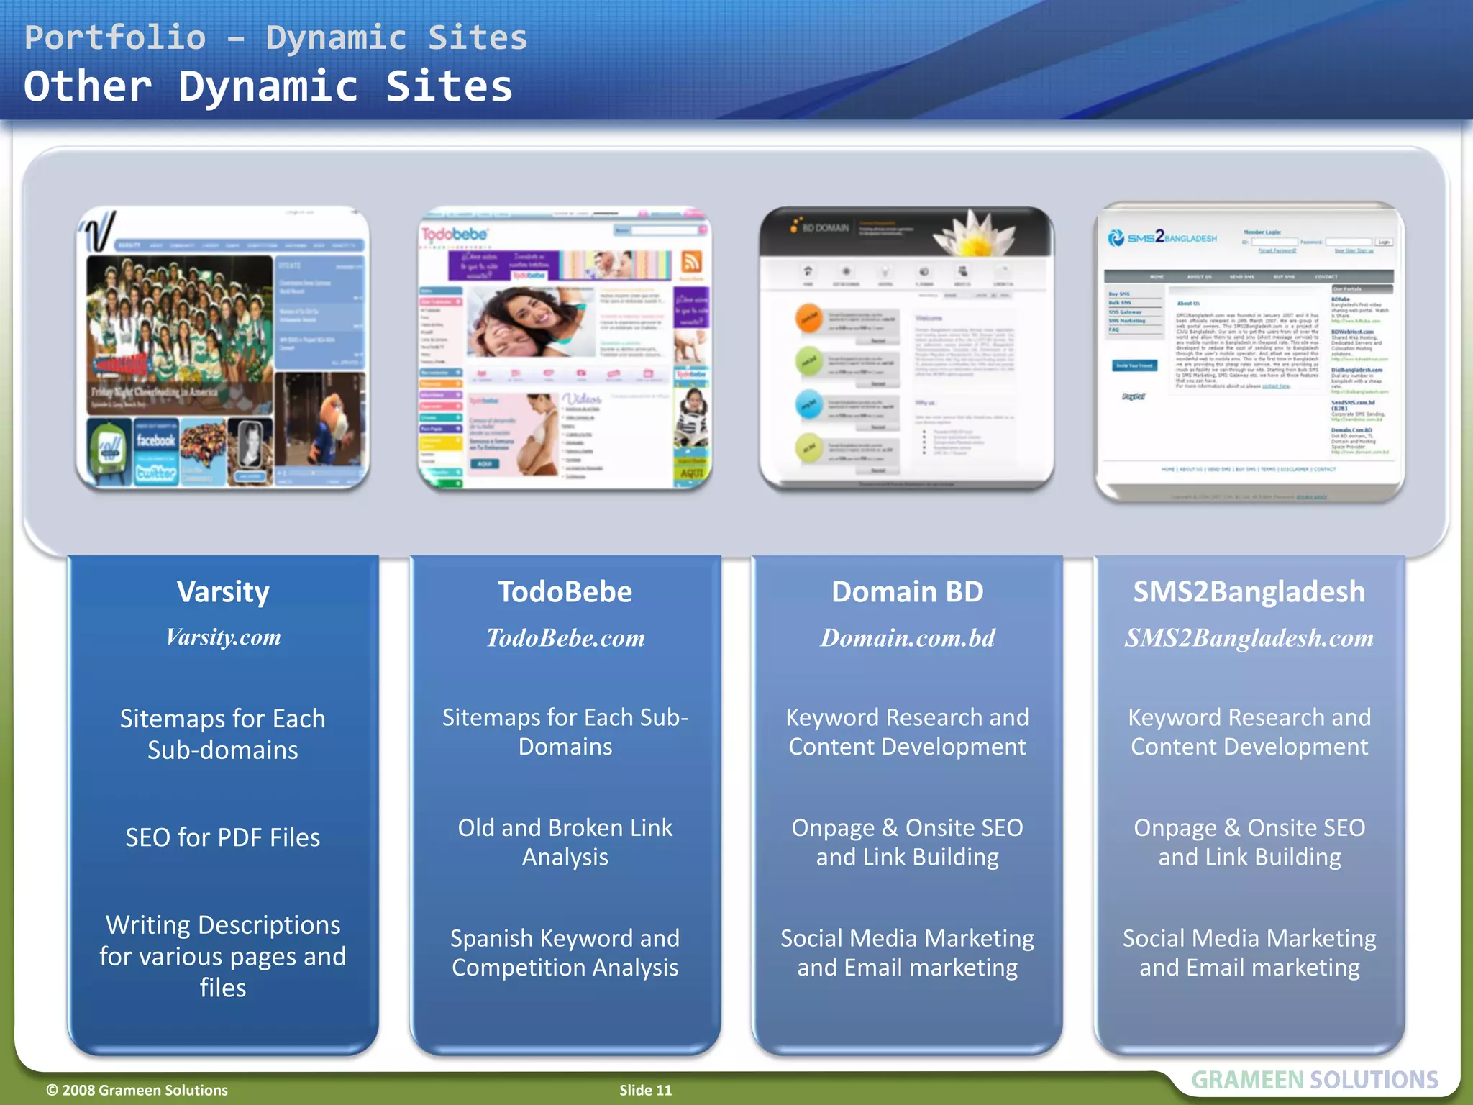The height and width of the screenshot is (1105, 1473).
Task: Click 'Writing Descriptions for various pages and files'
Action: (x=223, y=956)
